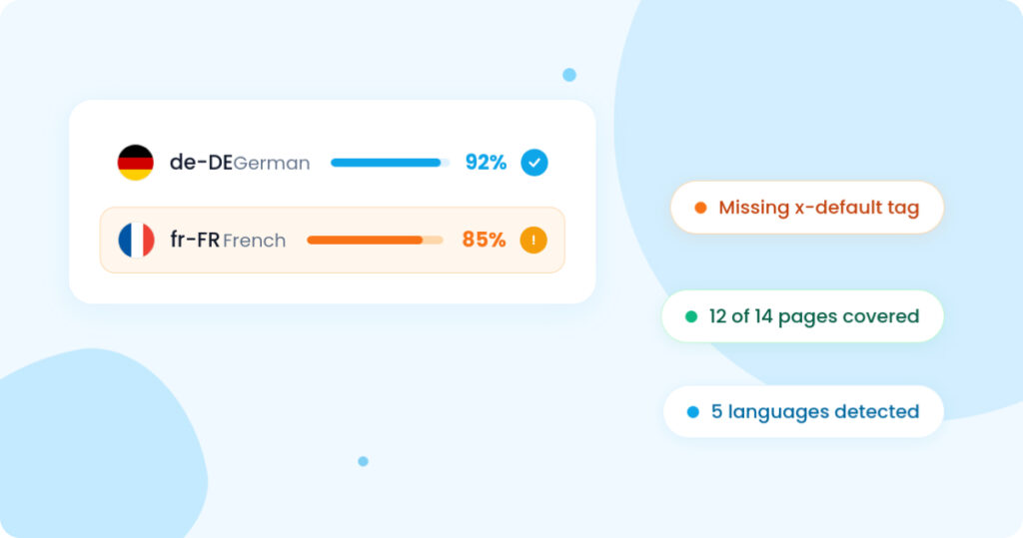Click the 85% coverage value
Screen dimensions: 1023x538
click(x=484, y=240)
